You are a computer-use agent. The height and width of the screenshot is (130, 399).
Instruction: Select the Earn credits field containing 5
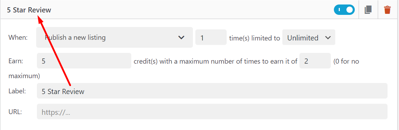(84, 61)
